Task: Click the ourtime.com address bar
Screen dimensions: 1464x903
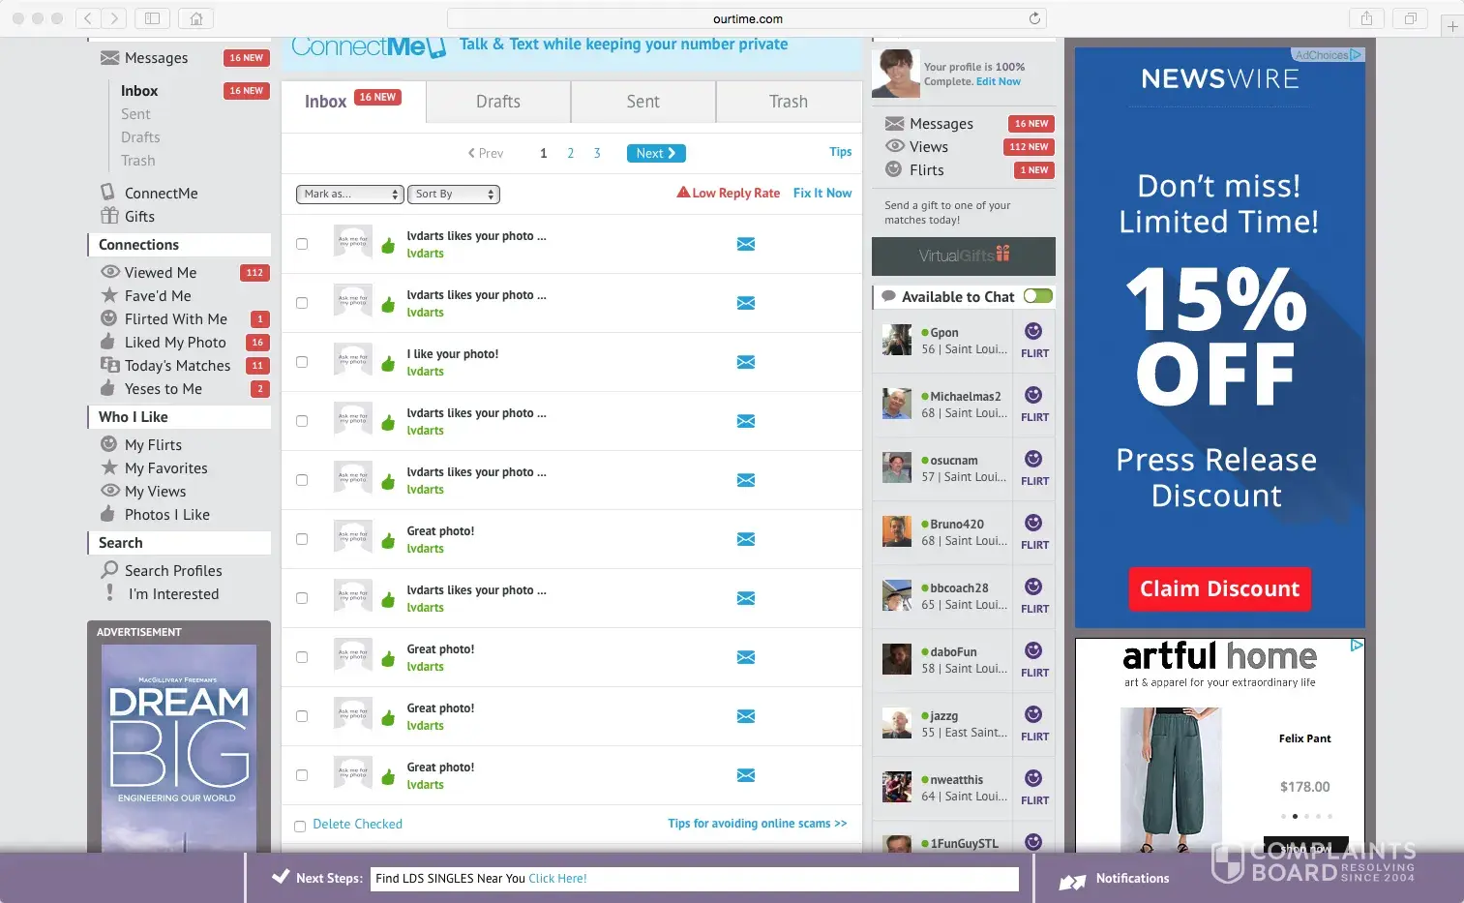Action: click(747, 18)
